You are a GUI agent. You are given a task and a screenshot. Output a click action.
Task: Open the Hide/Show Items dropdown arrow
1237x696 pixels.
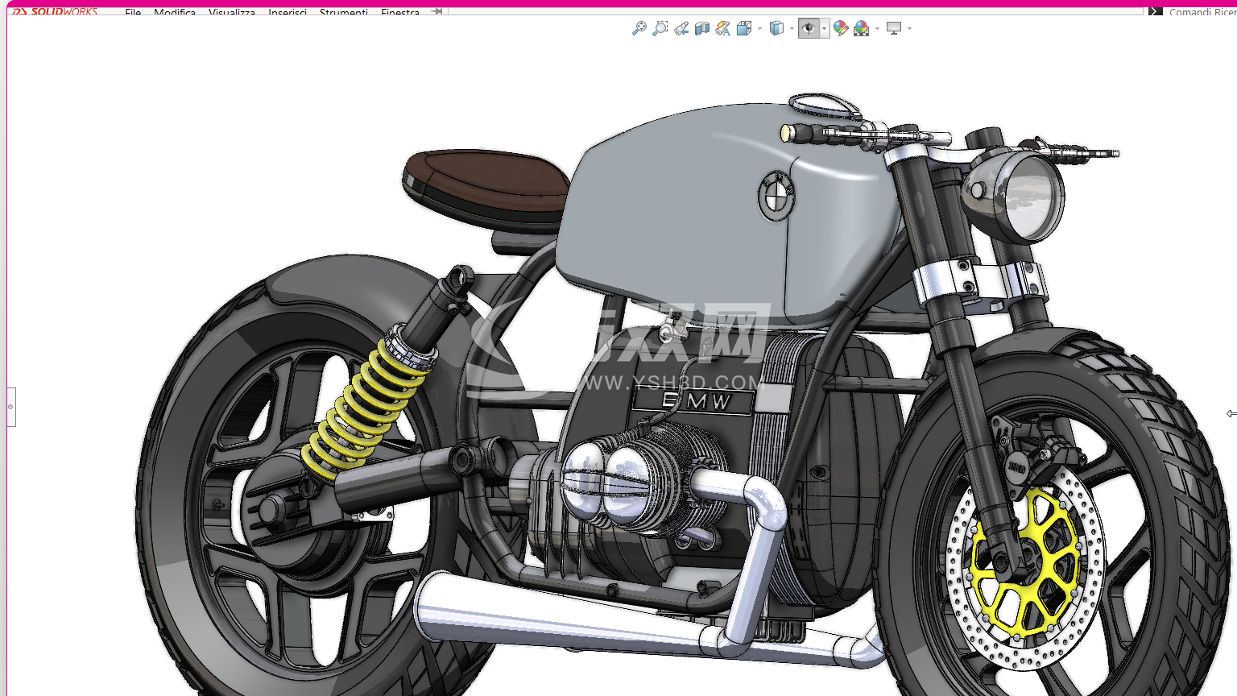pyautogui.click(x=824, y=29)
